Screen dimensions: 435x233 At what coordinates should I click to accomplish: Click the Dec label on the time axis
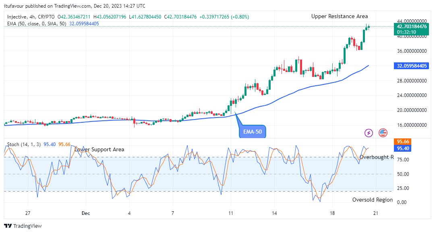coord(86,212)
